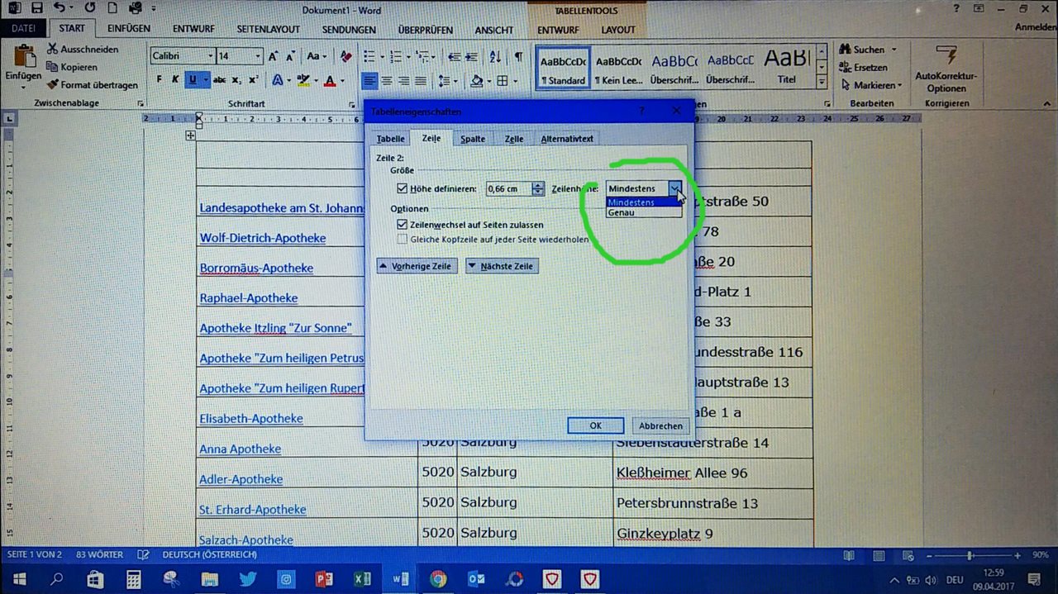The height and width of the screenshot is (594, 1058).
Task: Open the Tabellentools LAYOUT tab
Action: (618, 29)
